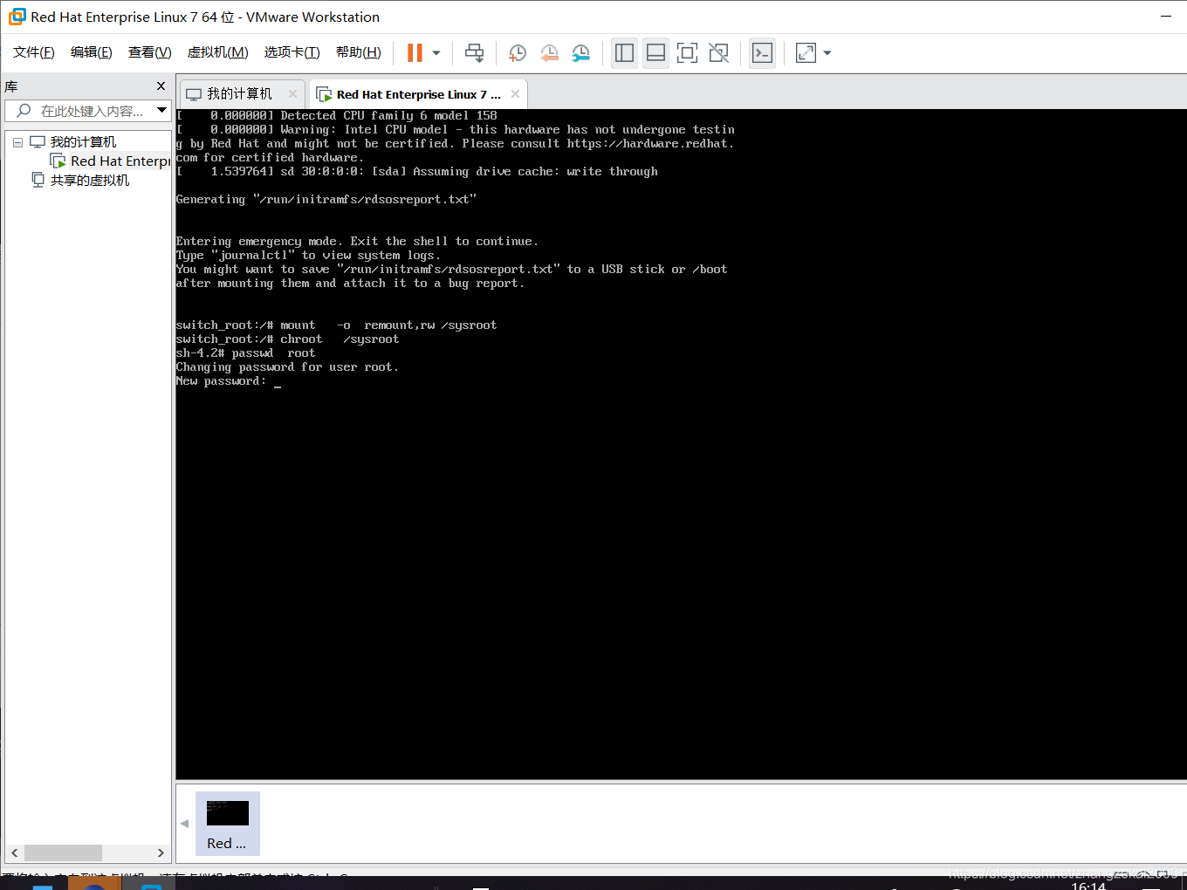The height and width of the screenshot is (890, 1187).
Task: Open the console view button
Action: point(762,53)
